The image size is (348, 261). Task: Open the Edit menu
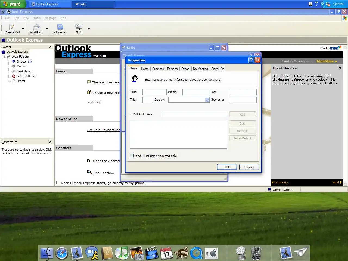point(16,18)
